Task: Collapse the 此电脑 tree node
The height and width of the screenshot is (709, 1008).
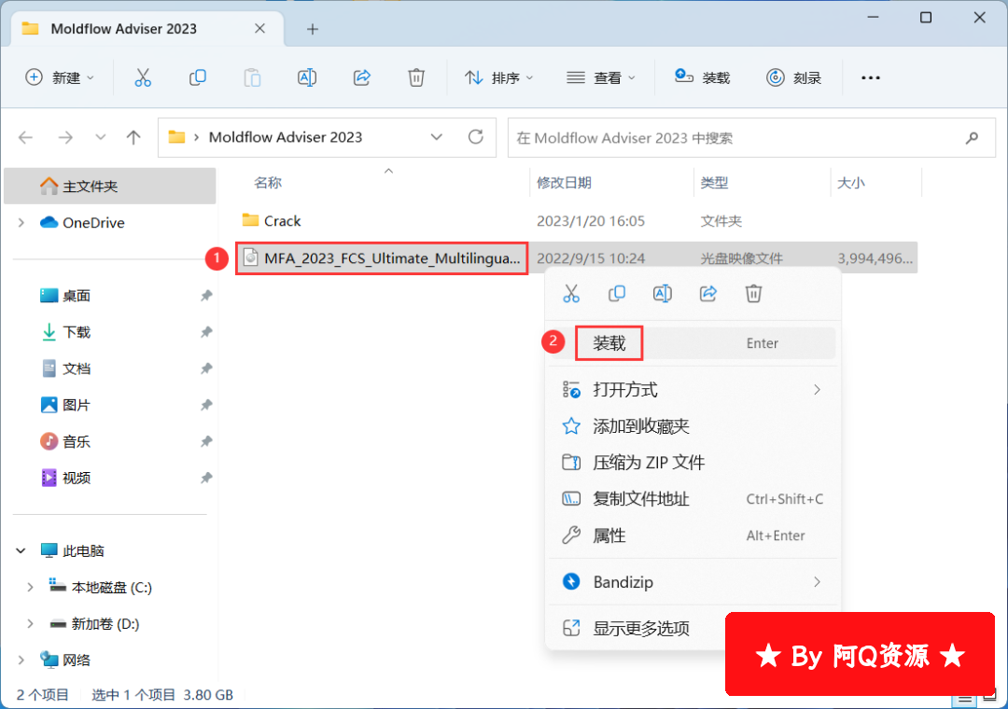Action: point(21,550)
